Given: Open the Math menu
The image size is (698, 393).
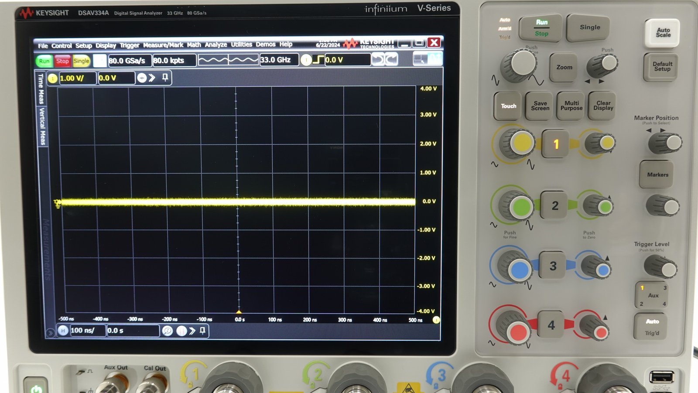Looking at the screenshot, I should (194, 44).
